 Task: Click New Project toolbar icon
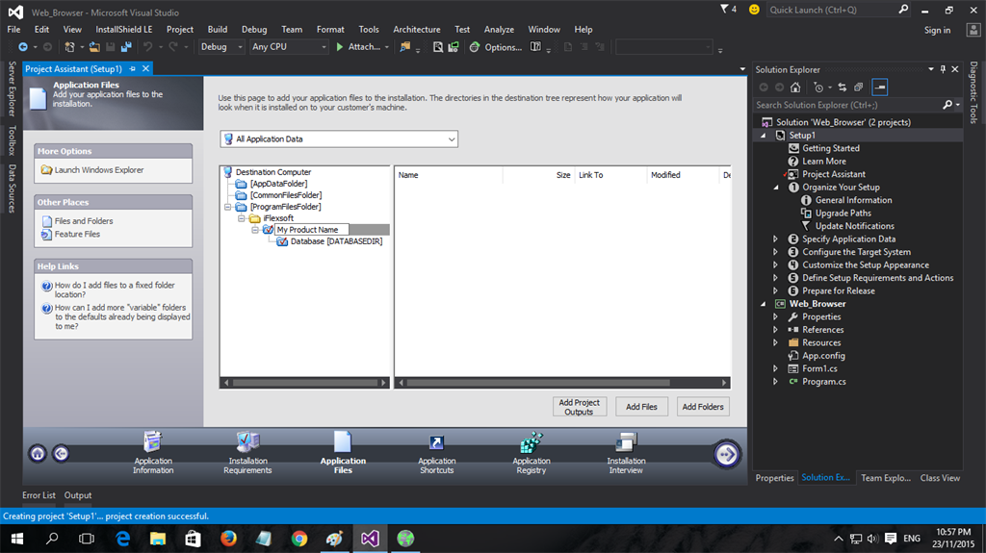69,46
